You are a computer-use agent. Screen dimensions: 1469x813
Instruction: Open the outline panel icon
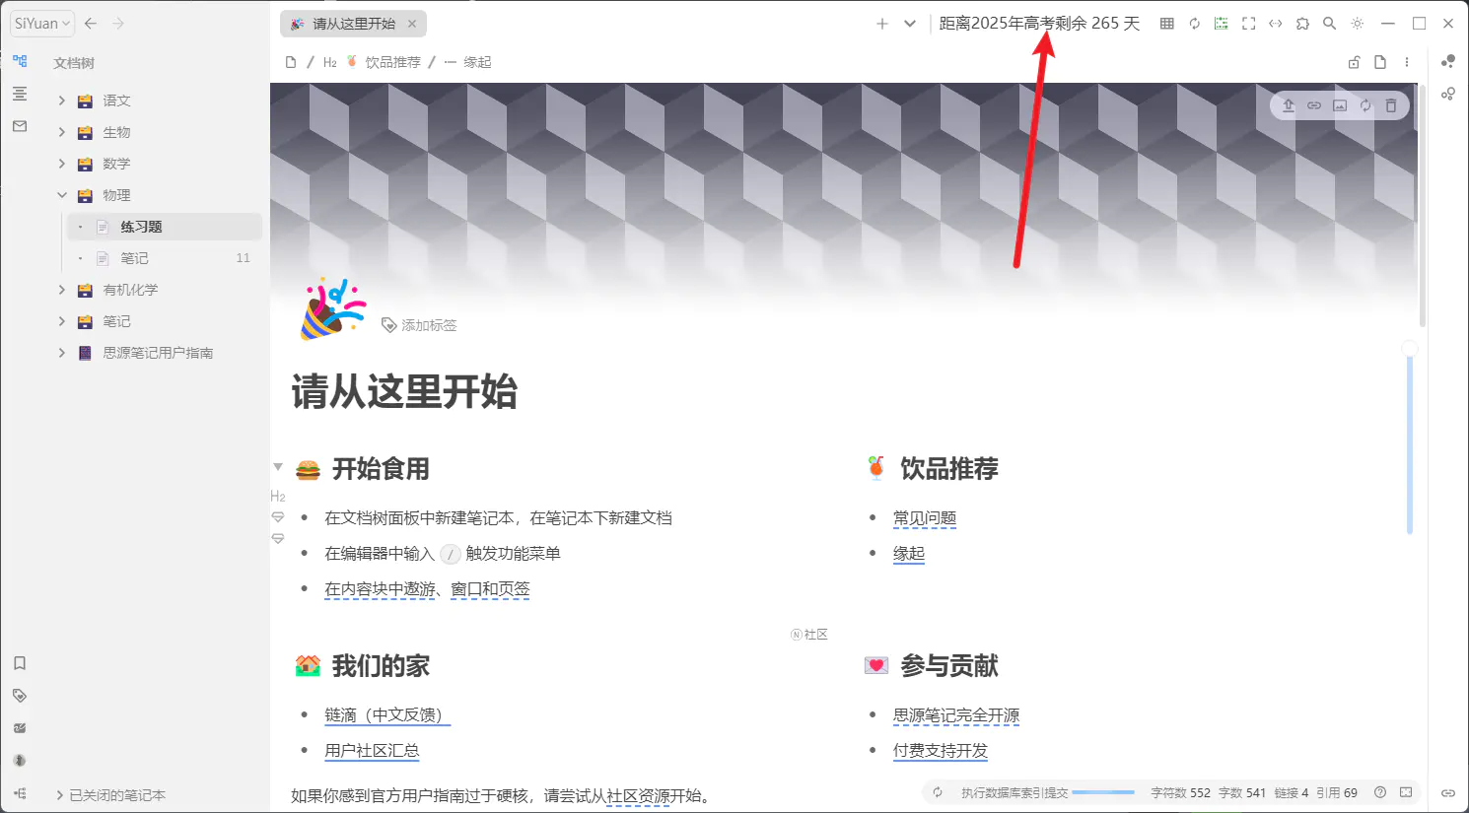[x=20, y=94]
